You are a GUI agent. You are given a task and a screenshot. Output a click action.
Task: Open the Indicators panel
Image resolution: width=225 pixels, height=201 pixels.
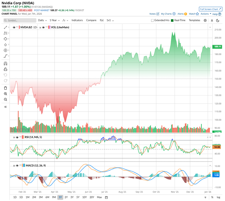(77, 20)
